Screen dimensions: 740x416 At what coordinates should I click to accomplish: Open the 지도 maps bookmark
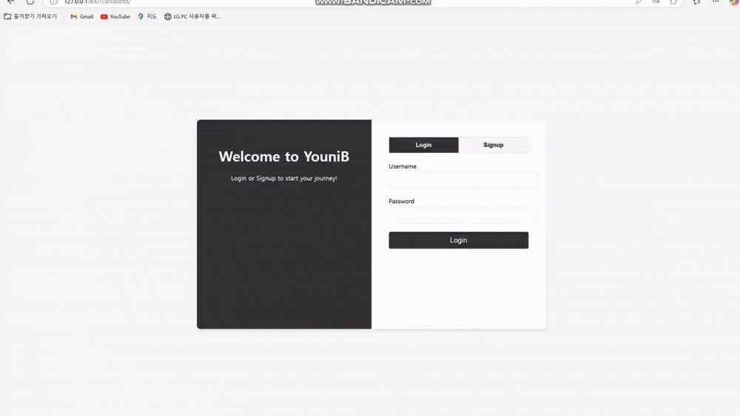point(147,16)
